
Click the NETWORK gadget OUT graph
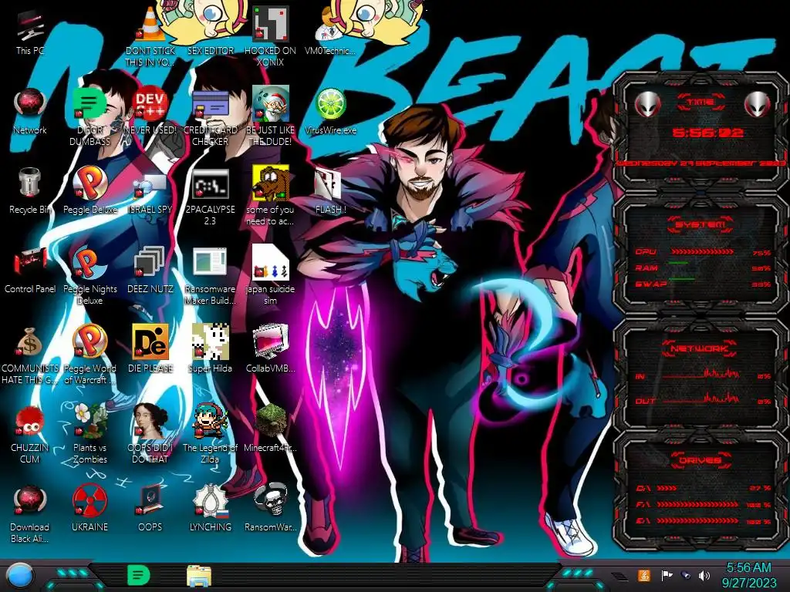(701, 399)
